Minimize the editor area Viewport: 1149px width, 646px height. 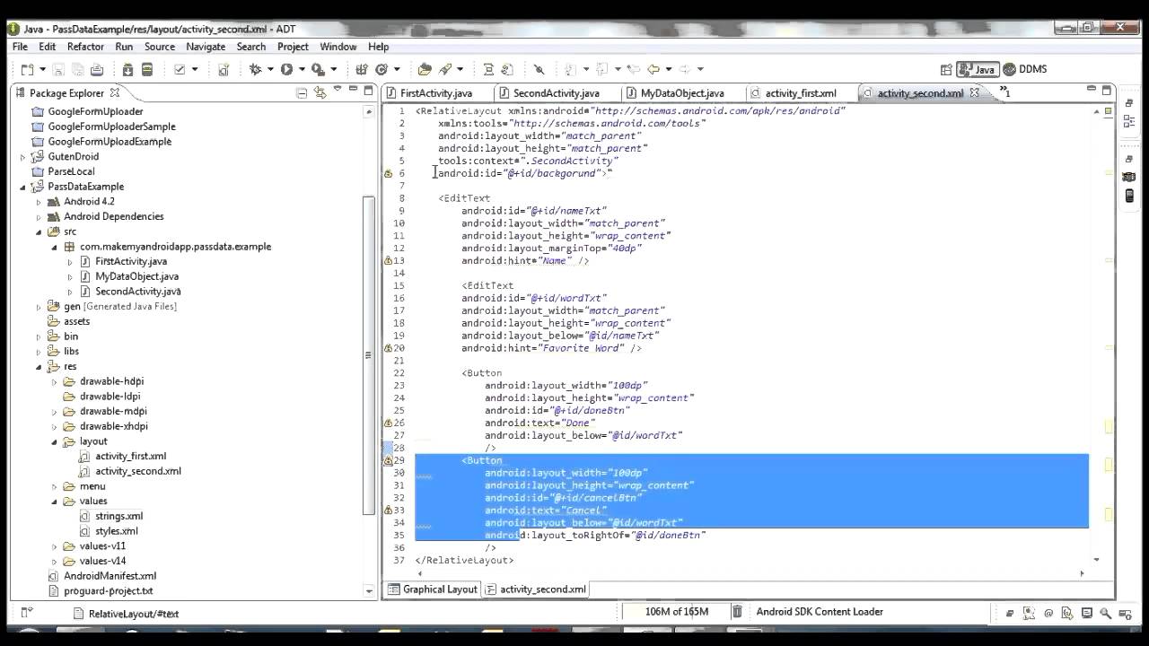click(1091, 90)
